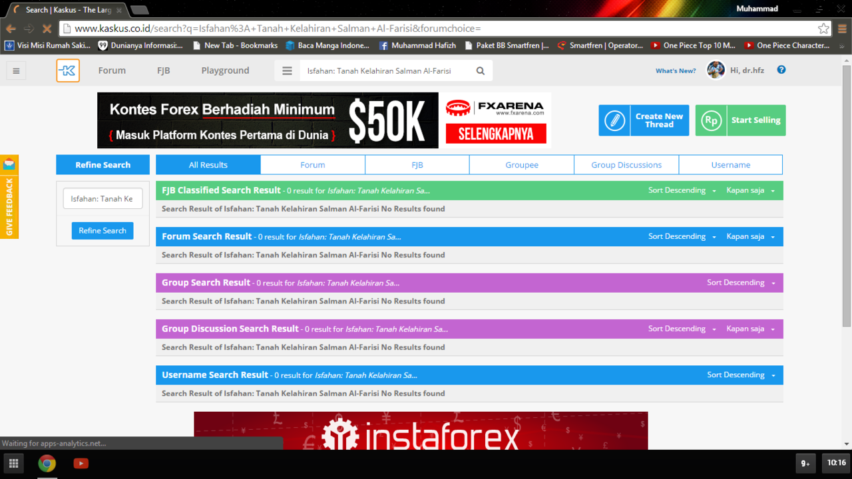
Task: Select the Group Discussions tab
Action: (626, 165)
